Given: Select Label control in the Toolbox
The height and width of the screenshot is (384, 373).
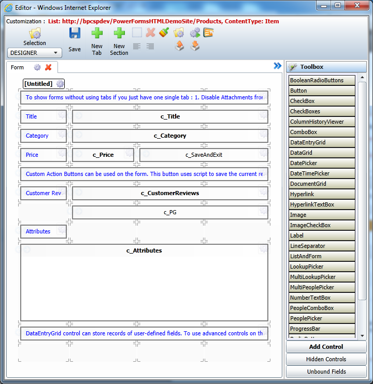Looking at the screenshot, I should click(x=322, y=235).
